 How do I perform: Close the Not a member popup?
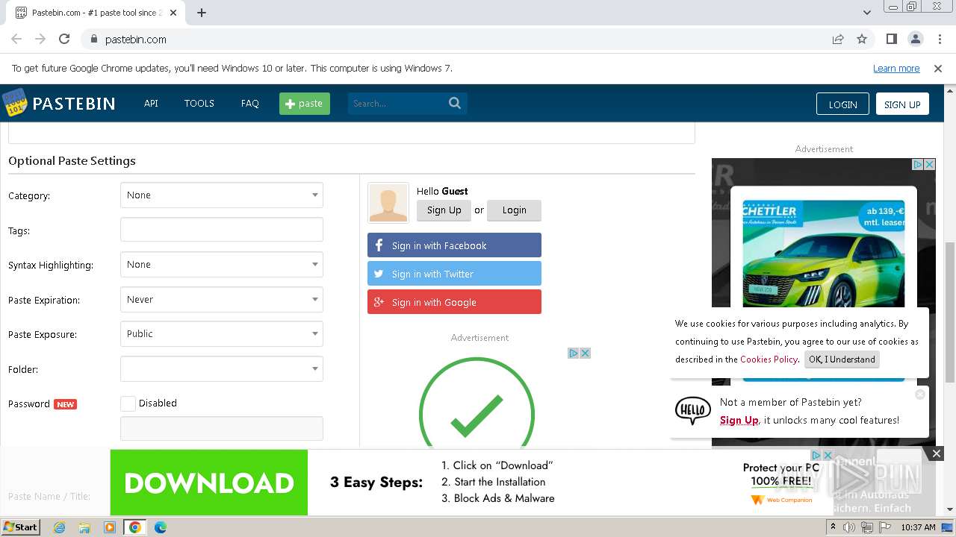[x=920, y=394]
